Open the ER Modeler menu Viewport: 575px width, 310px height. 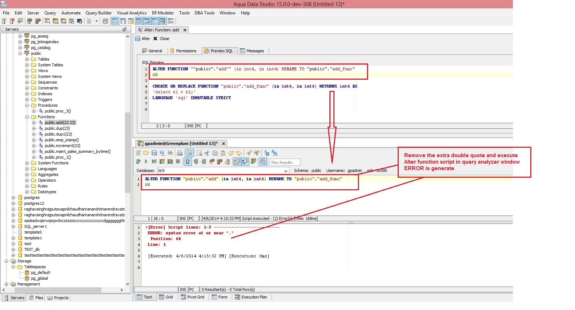163,13
